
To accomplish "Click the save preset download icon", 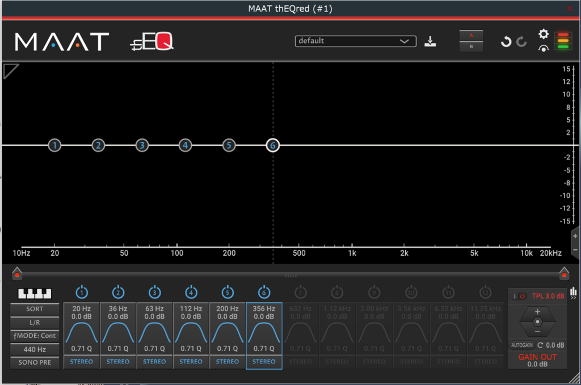I will click(x=430, y=41).
